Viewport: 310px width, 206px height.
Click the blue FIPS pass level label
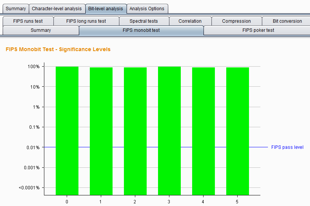(x=287, y=147)
